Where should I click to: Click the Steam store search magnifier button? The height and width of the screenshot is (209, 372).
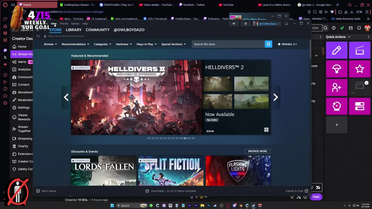(x=268, y=44)
